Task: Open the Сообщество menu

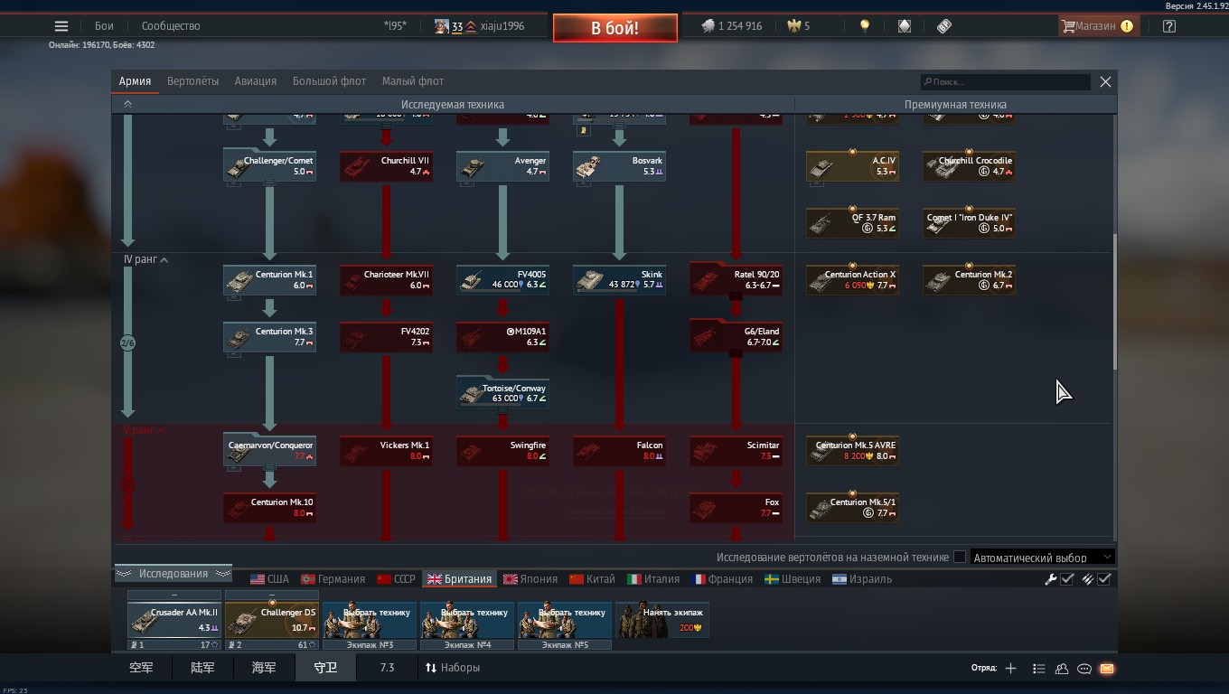Action: (x=171, y=26)
